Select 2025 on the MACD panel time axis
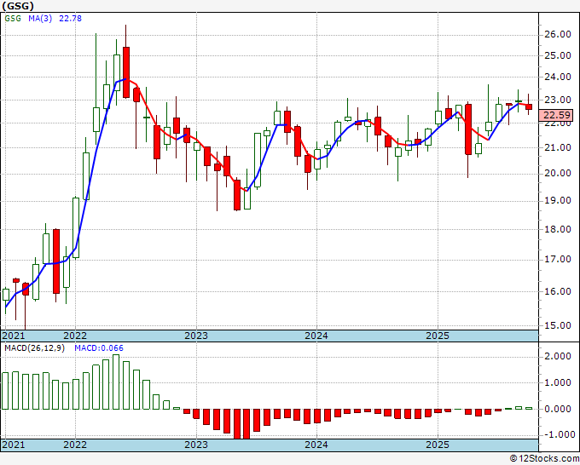580x465 pixels. click(x=437, y=445)
